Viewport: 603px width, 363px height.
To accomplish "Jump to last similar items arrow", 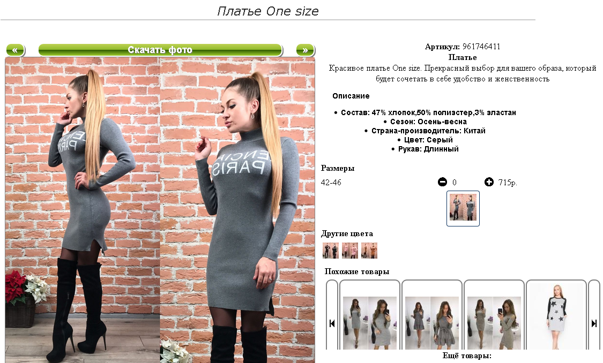I will pos(594,323).
